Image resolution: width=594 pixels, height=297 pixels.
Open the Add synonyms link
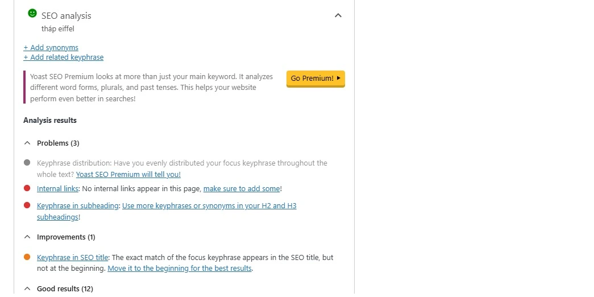[51, 47]
